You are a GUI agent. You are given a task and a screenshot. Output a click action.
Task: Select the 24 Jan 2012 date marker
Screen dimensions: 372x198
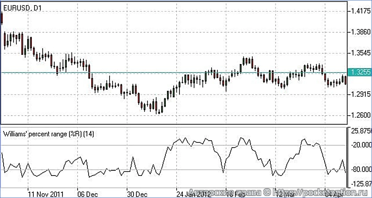pyautogui.click(x=193, y=193)
